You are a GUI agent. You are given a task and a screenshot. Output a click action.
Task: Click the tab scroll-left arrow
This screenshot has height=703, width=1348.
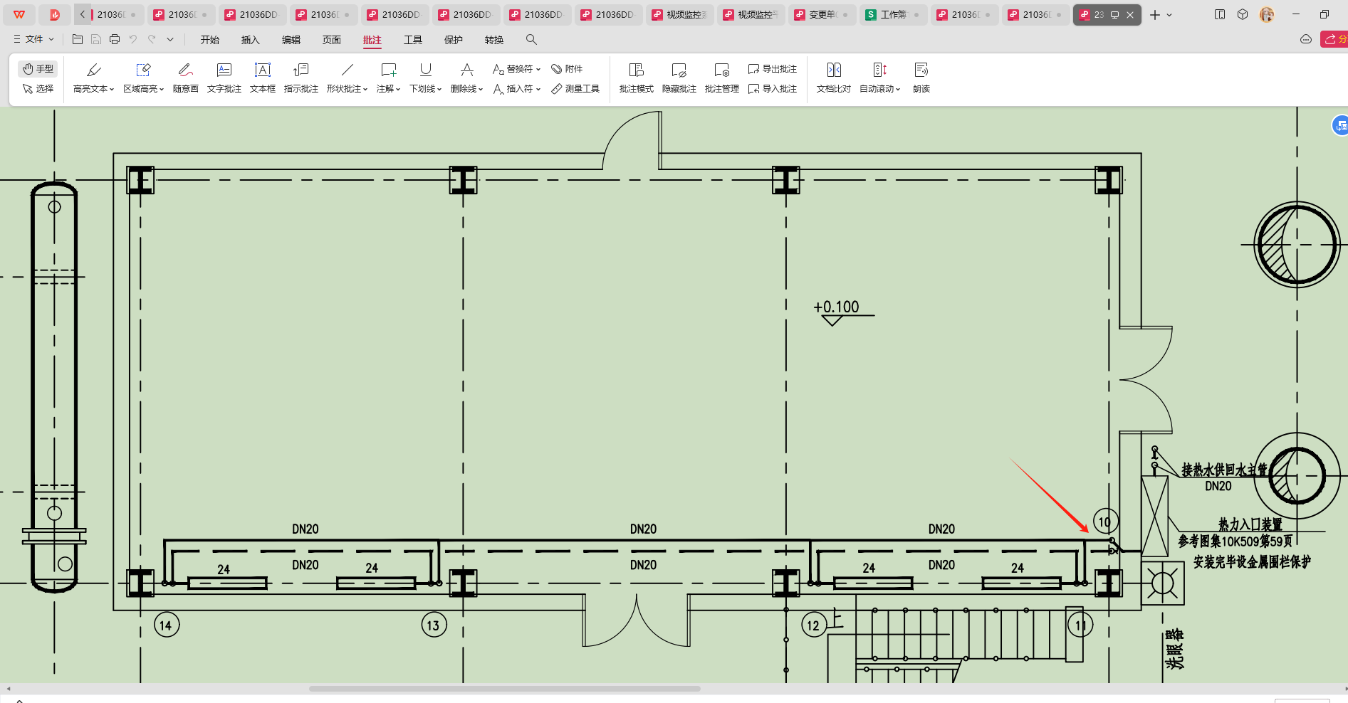(x=83, y=14)
